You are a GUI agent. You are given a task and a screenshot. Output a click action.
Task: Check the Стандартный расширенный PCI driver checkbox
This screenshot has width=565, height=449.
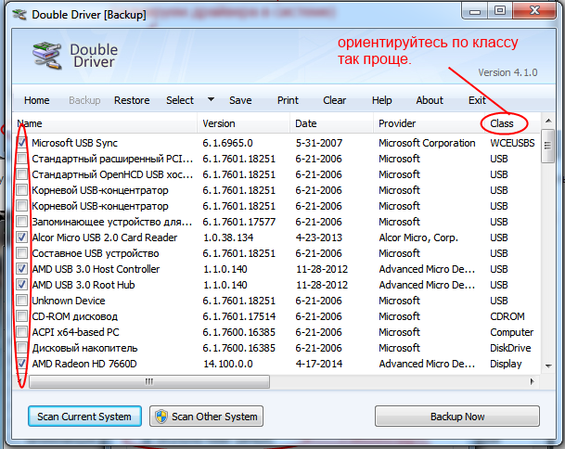22,159
